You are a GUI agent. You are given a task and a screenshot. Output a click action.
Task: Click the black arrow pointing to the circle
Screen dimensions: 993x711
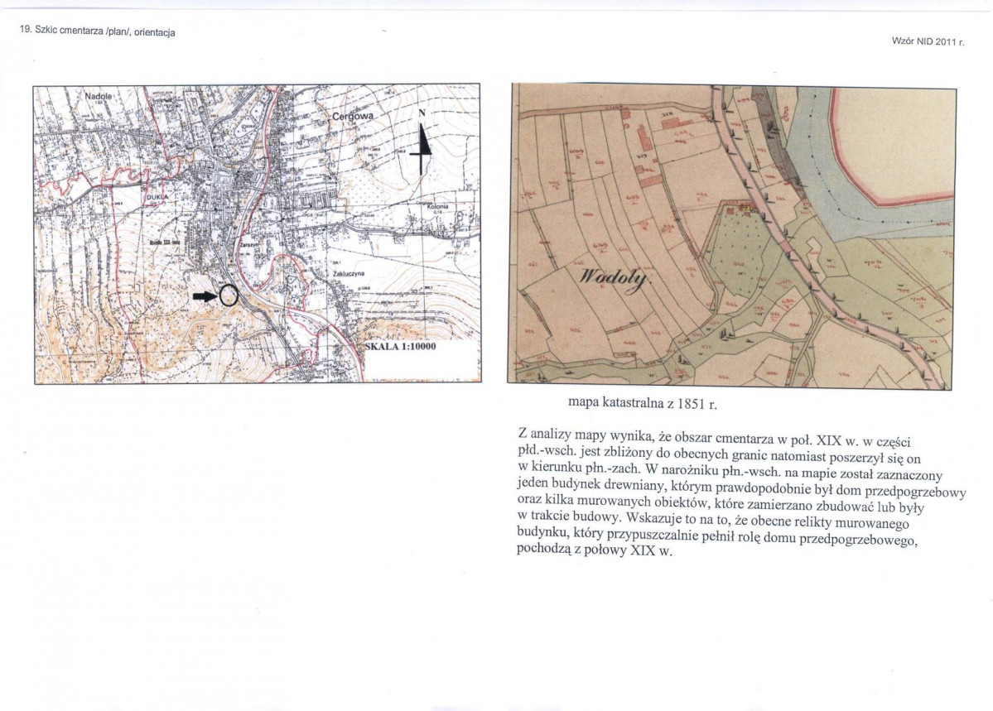click(205, 295)
